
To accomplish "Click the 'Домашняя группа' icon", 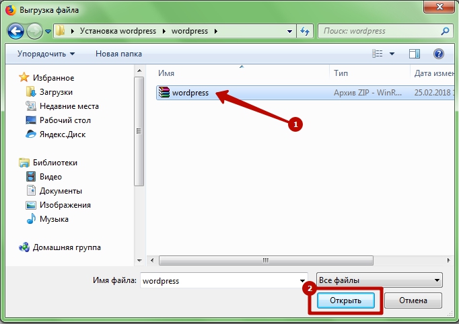I will [x=24, y=247].
